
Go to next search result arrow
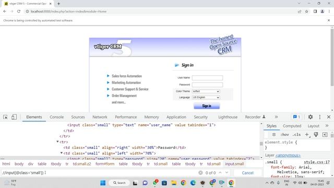(x=226, y=173)
